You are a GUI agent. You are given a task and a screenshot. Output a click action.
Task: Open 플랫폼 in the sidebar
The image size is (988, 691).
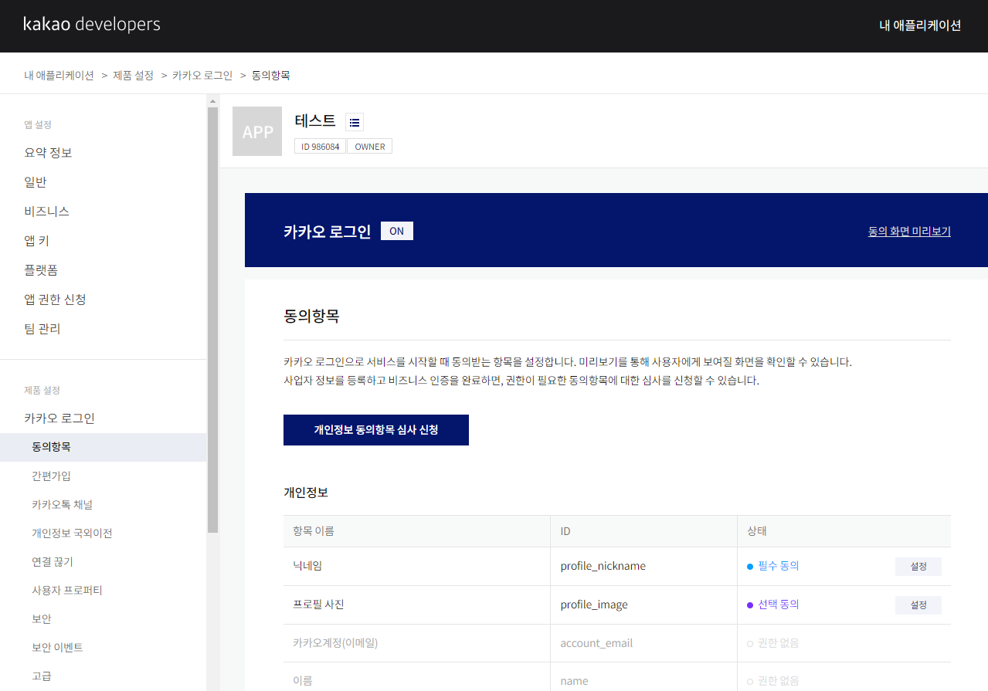tap(41, 270)
